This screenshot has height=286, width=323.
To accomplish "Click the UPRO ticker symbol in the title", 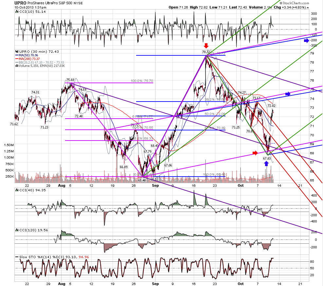I will [20, 3].
